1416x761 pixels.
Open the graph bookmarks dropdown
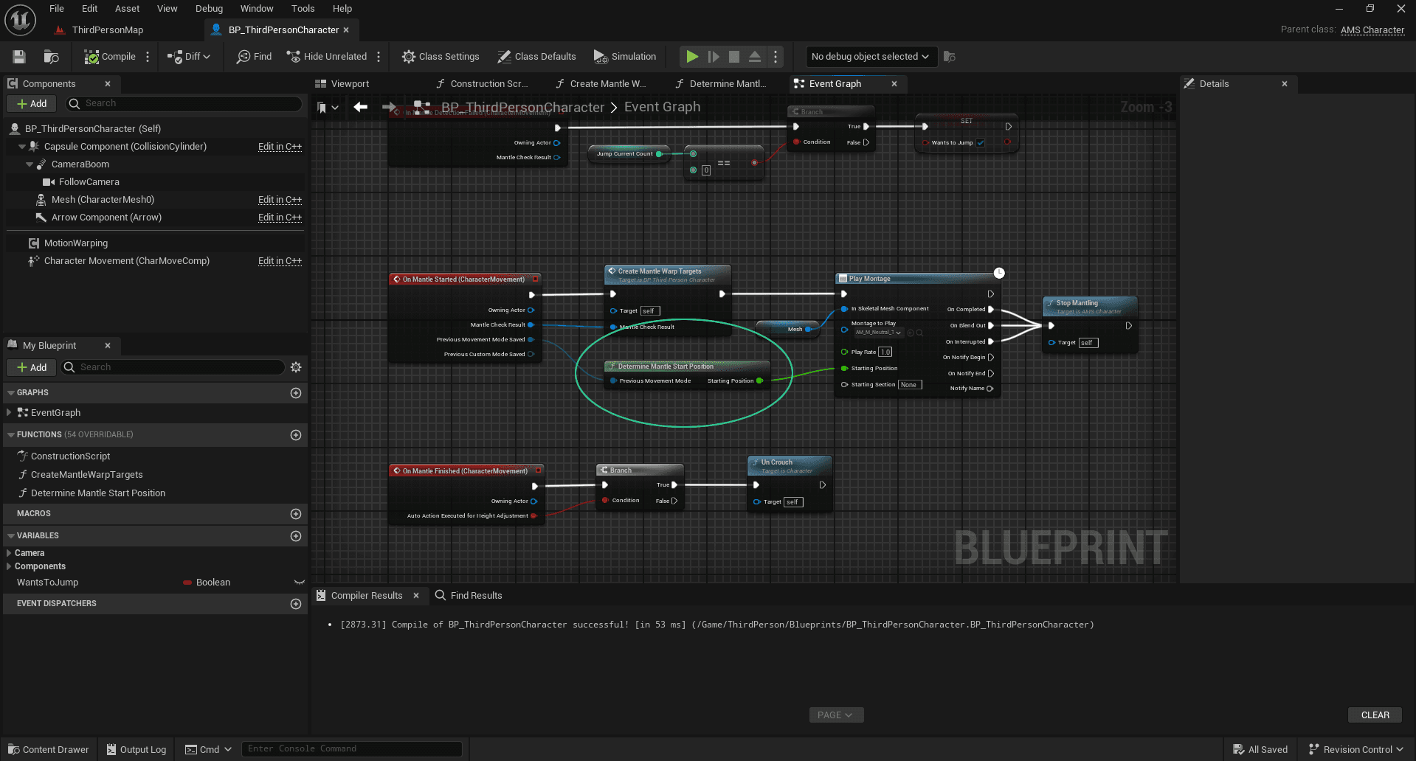click(x=328, y=108)
